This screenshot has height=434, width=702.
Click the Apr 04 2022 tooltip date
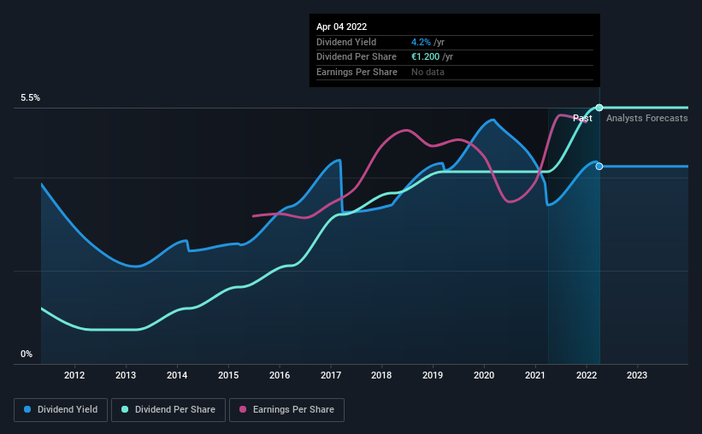pos(342,26)
